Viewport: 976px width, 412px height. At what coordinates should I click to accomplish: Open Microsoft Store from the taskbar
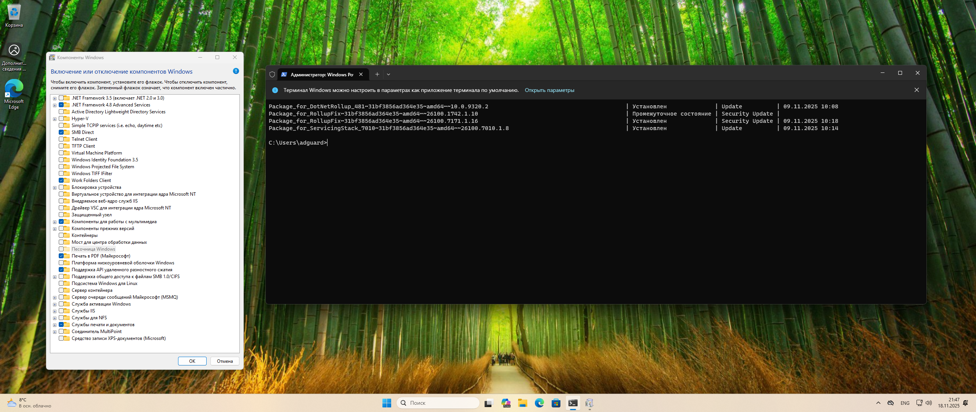pyautogui.click(x=556, y=403)
